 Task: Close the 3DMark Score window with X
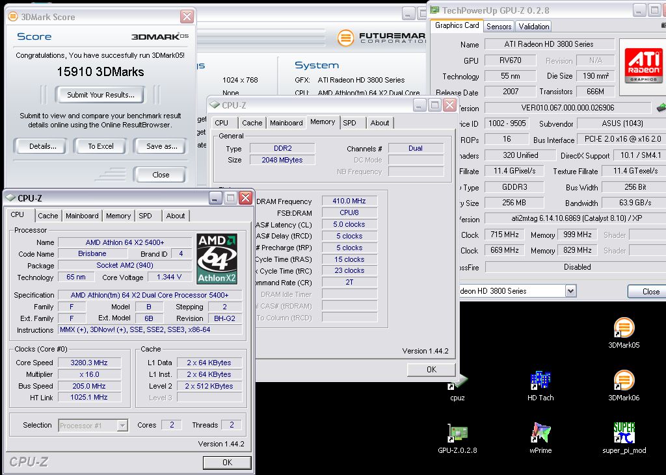(187, 16)
